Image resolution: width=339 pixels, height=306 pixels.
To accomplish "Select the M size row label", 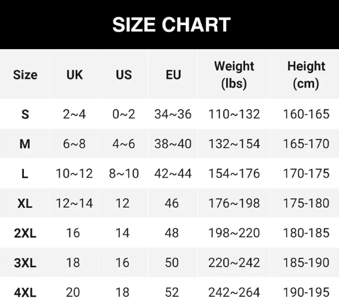I will 25,144.
